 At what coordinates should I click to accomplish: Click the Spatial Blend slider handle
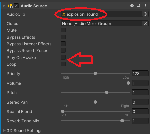click(x=63, y=111)
